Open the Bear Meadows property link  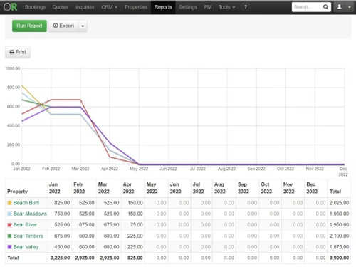coord(30,214)
